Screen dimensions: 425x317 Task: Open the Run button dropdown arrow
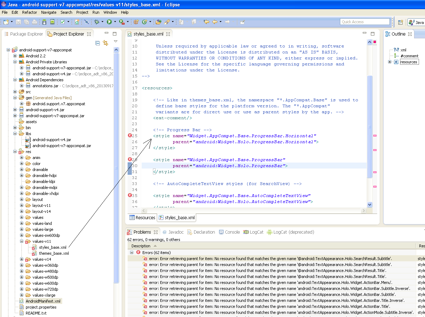tap(115, 22)
